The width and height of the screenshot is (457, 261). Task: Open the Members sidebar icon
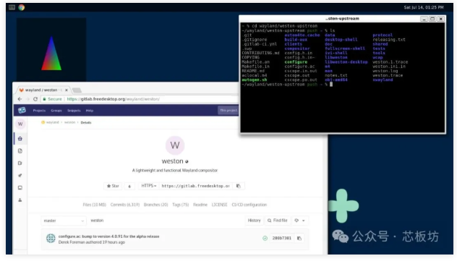click(20, 200)
